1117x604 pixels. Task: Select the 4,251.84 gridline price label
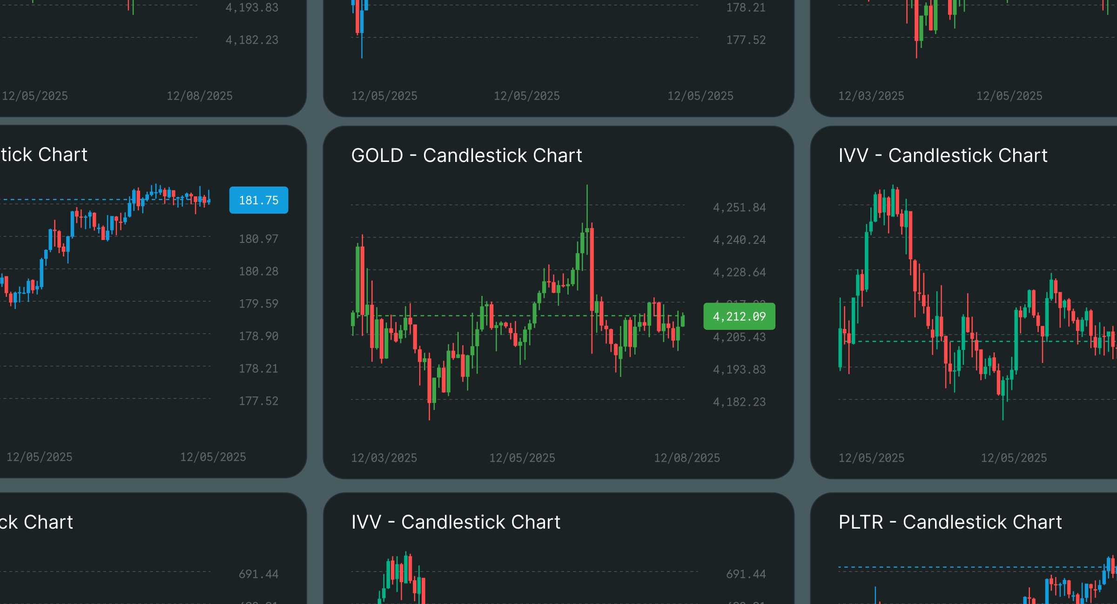739,208
